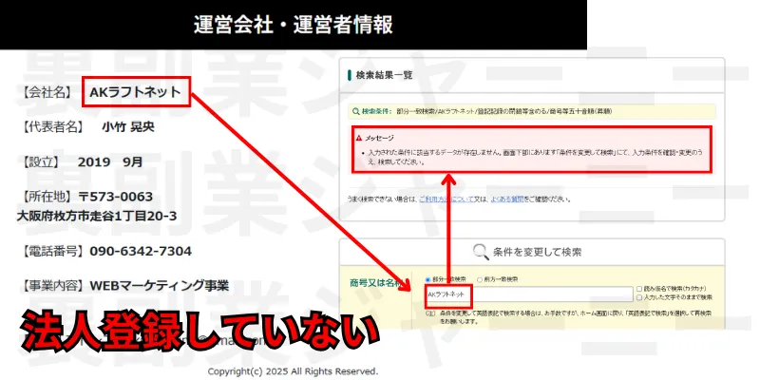Screen dimensions: 760x380
Task: Enable the 読み仮名で検索(カタカナ) checkbox
Action: [639, 288]
